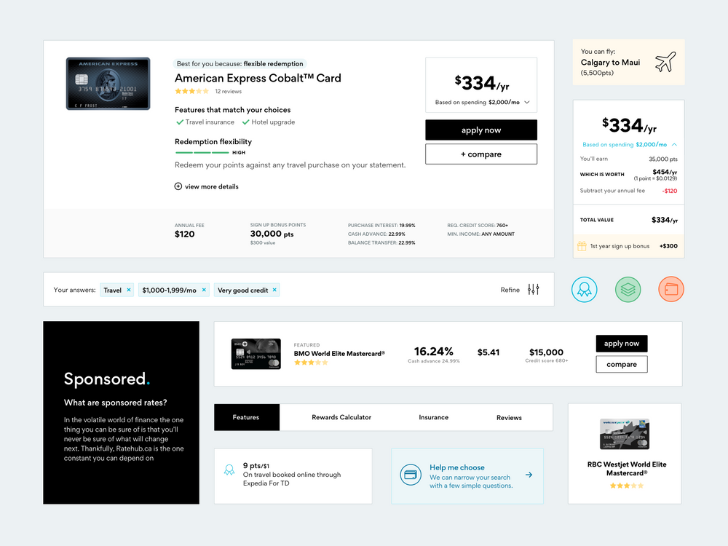Expand the $2,000/mo spending dropdown

526,103
